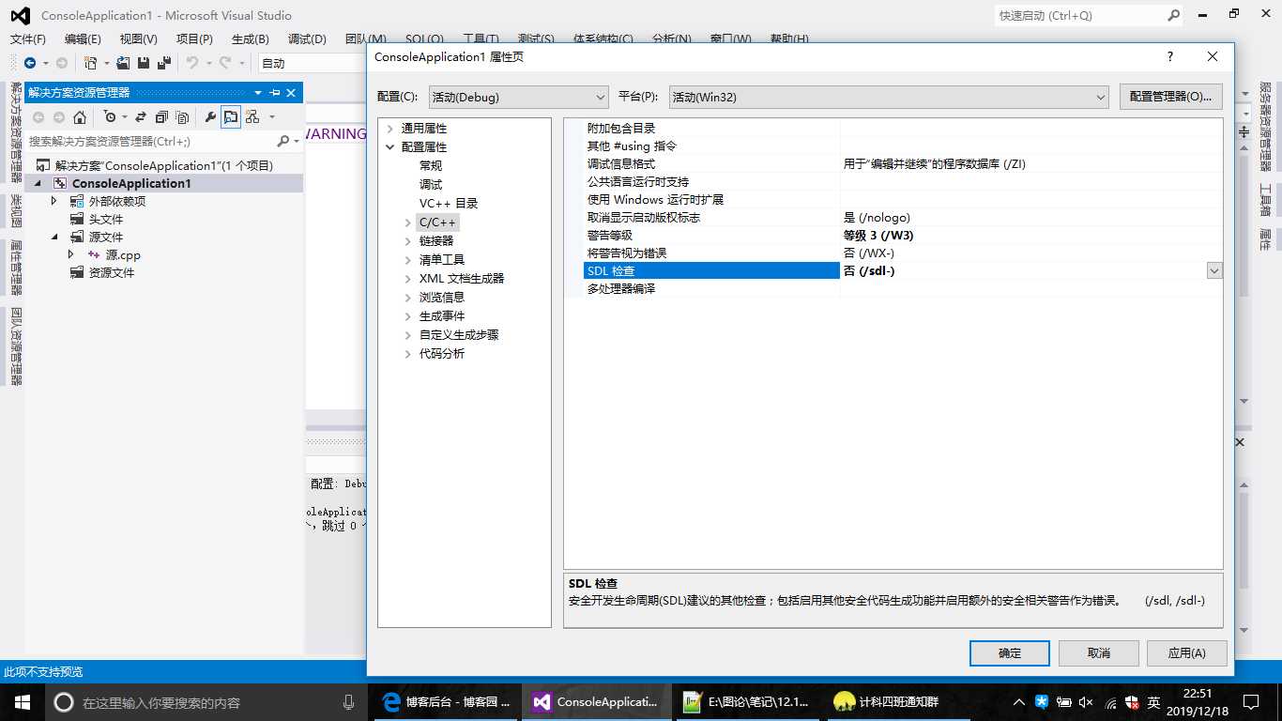Click the 快速启动 Quick Launch input
Screen dimensions: 1282x721
[x=1079, y=15]
